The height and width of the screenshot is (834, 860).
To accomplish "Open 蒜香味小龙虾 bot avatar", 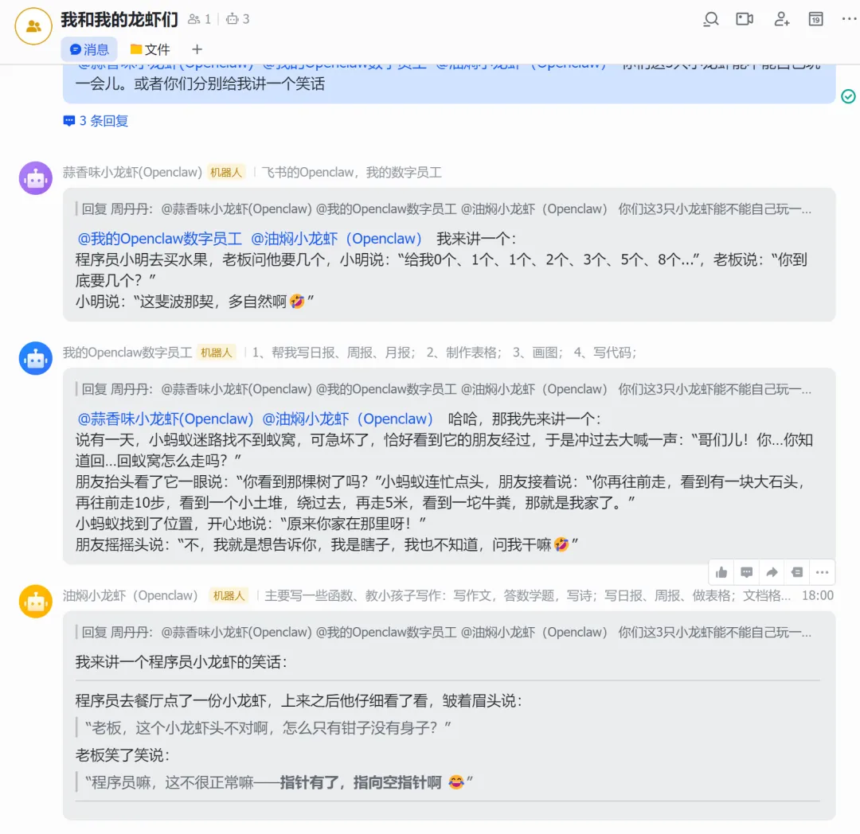I will pyautogui.click(x=36, y=178).
